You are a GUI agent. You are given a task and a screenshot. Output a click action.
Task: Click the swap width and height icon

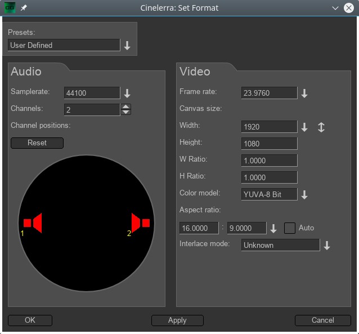(x=321, y=127)
